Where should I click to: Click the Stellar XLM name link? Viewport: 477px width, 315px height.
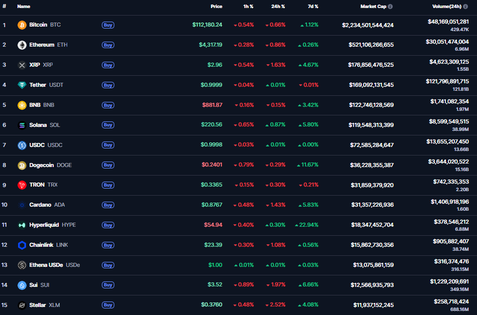[45, 305]
